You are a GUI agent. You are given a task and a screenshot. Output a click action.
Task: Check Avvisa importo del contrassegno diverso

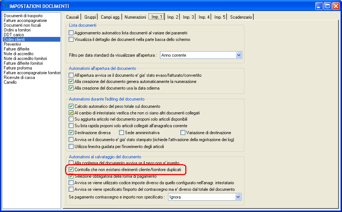pos(71,189)
